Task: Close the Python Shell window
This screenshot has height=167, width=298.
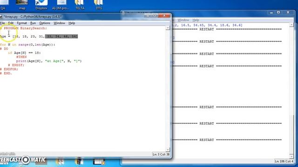Action: 288,13
